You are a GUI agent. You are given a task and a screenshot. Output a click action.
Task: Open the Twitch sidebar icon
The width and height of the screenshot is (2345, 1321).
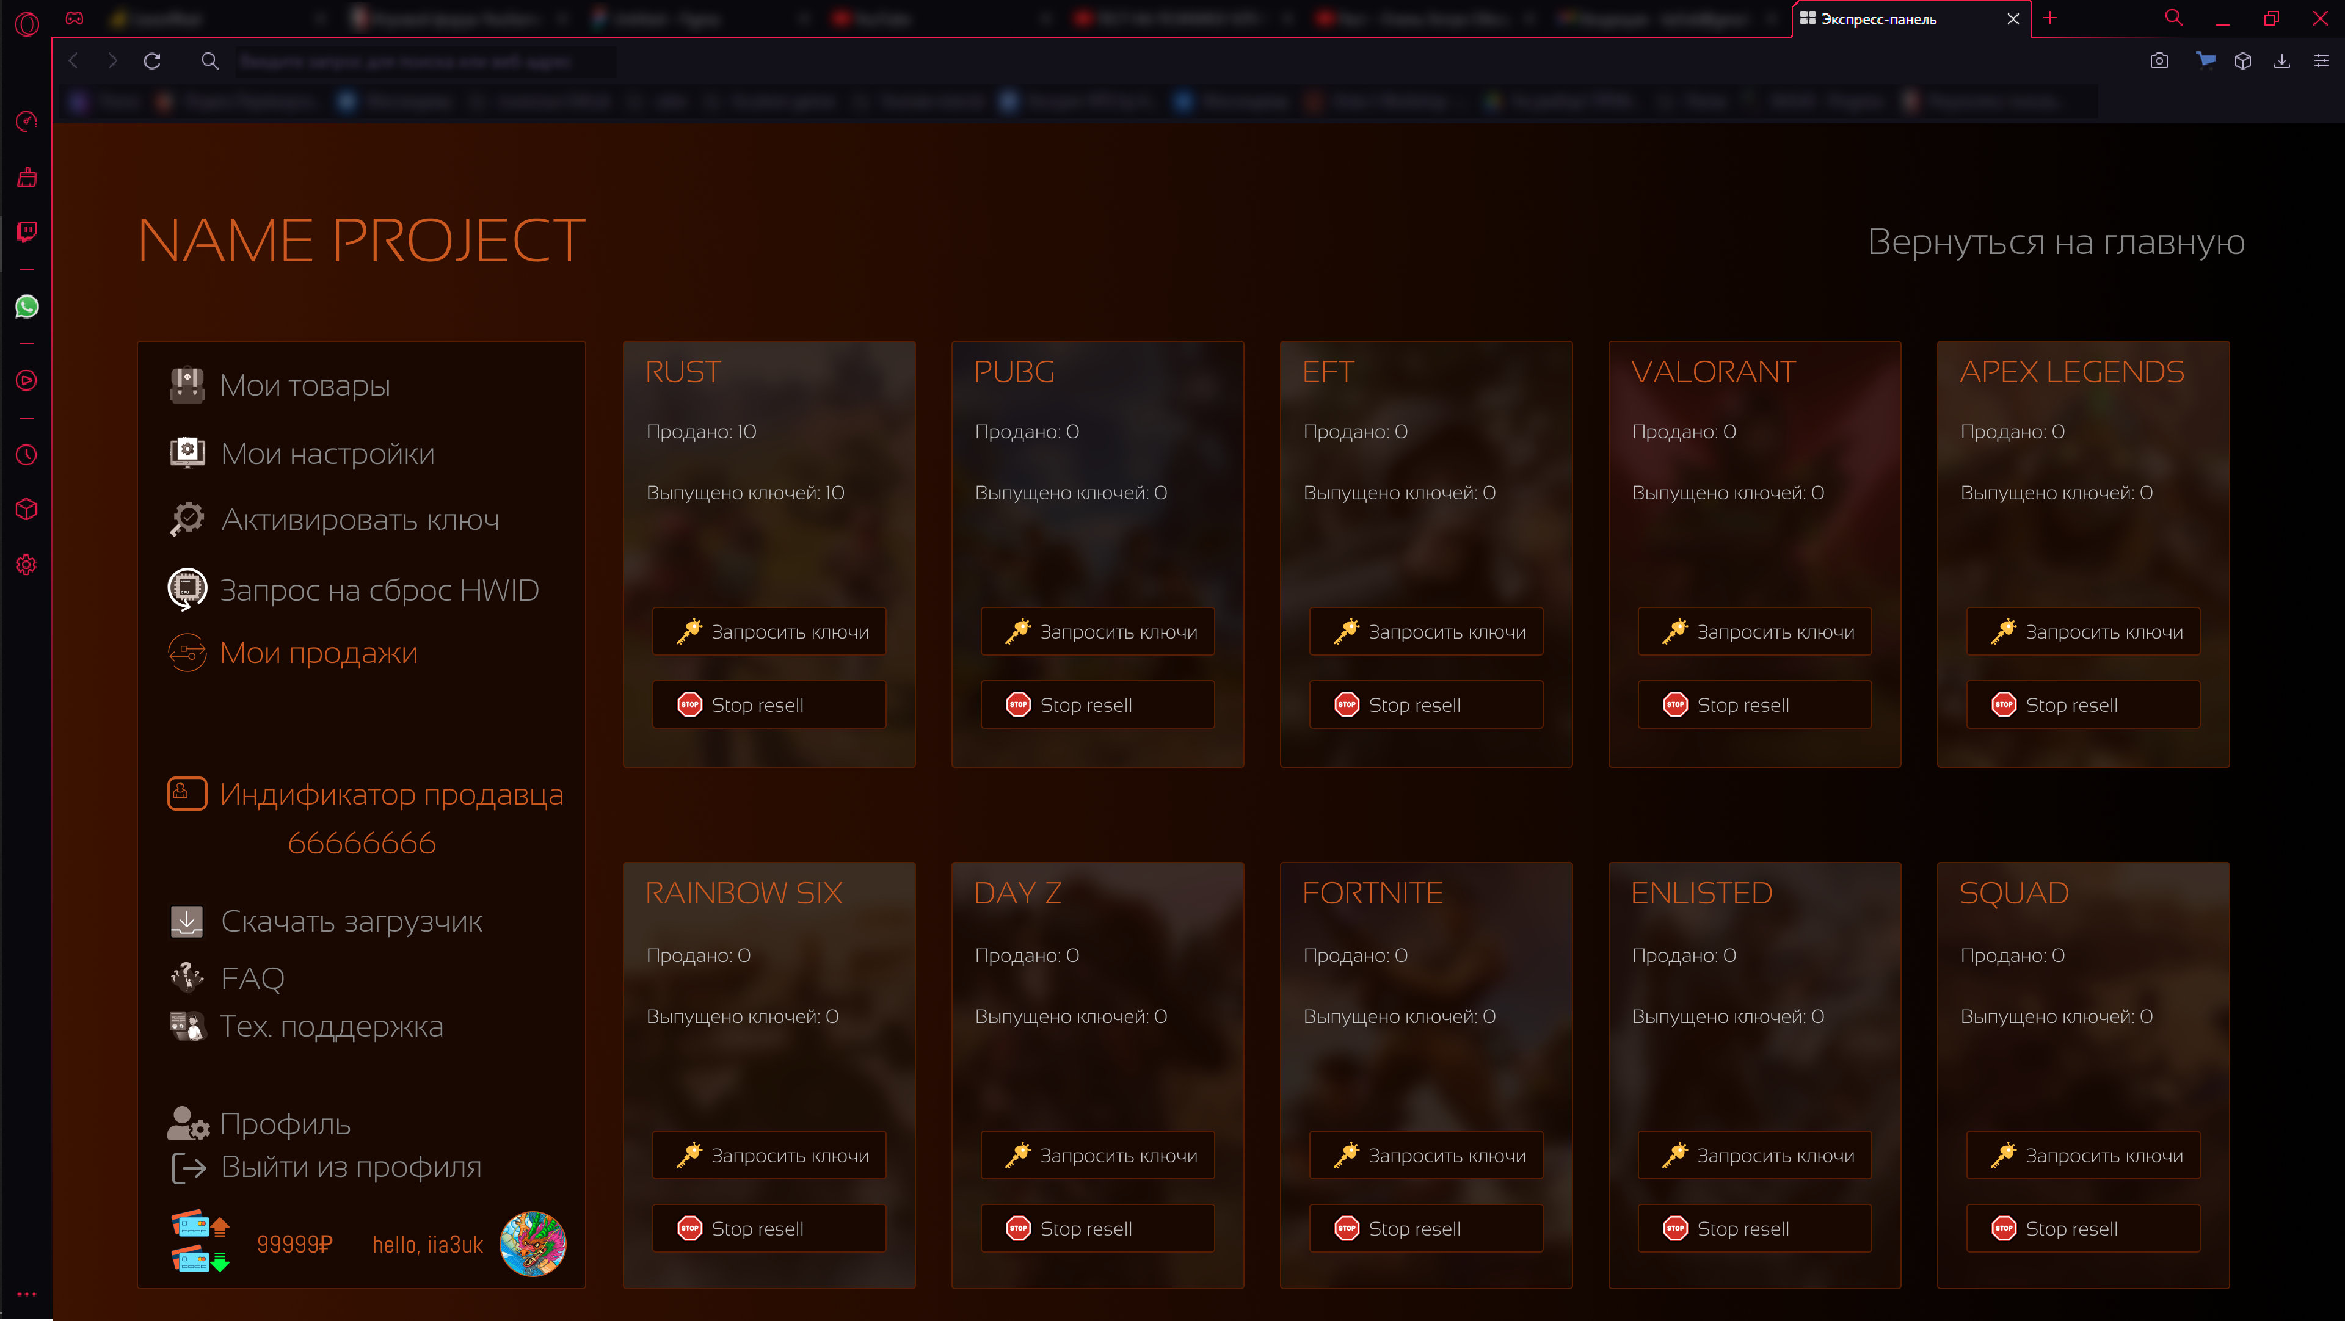[26, 232]
